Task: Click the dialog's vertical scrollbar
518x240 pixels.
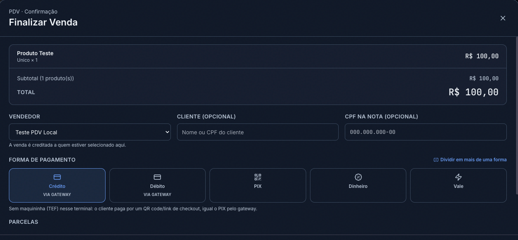Action: tap(517, 116)
